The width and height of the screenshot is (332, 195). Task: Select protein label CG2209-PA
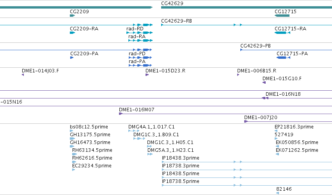click(84, 54)
